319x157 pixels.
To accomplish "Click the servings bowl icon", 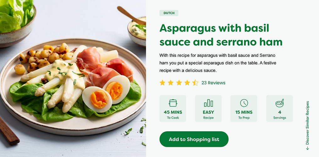I will pos(279,103).
